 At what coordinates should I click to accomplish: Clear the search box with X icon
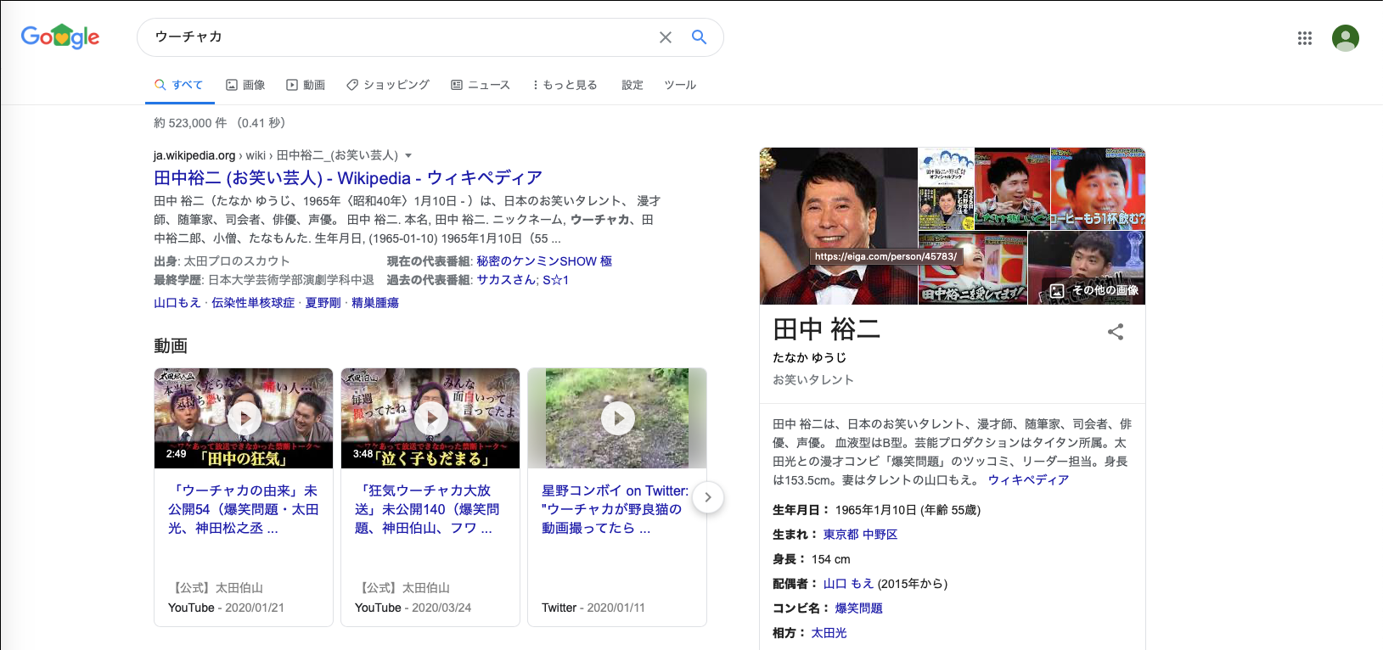[666, 37]
